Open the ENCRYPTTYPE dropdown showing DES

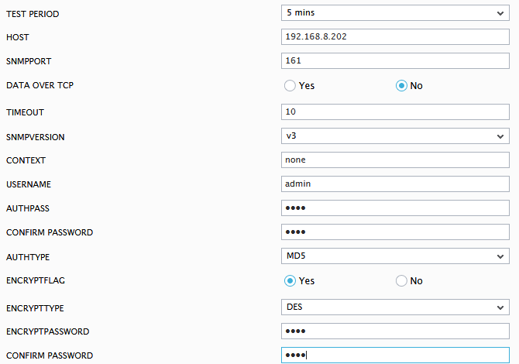(395, 307)
